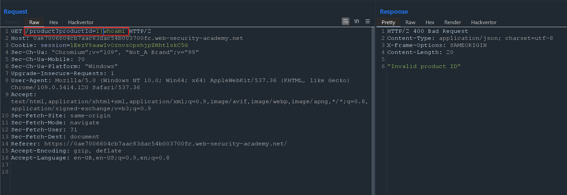Screen dimensions: 567x195
Task: Click the response Content-Type header
Action: [470, 38]
